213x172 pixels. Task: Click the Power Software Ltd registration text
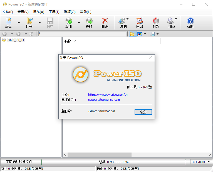(101, 111)
